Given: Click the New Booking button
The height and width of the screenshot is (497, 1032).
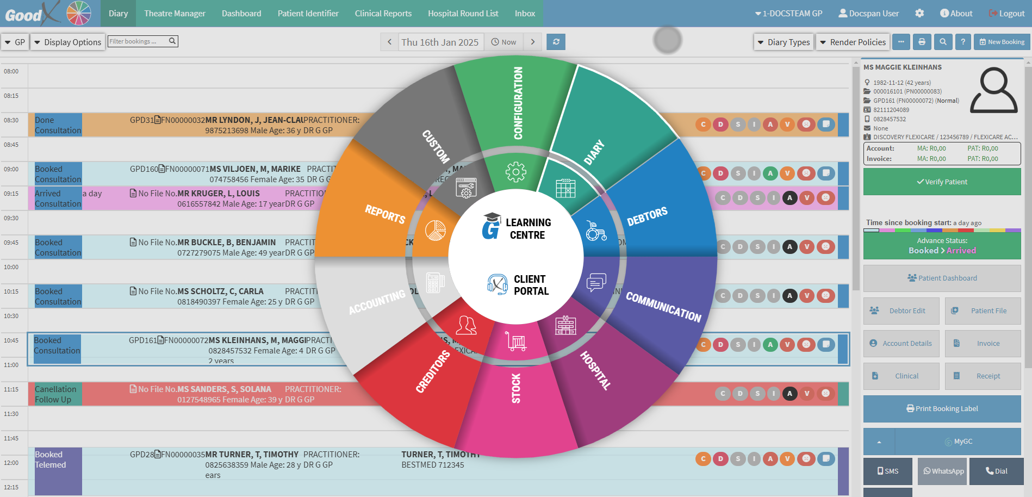Looking at the screenshot, I should pyautogui.click(x=1002, y=42).
